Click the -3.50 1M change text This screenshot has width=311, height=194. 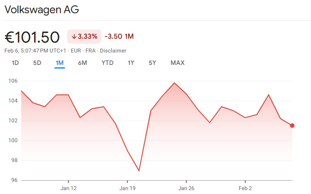coord(119,37)
